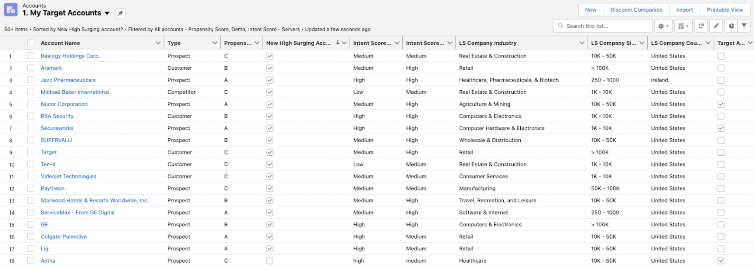This screenshot has height=266, width=754.
Task: Open Michael Baker International account
Action: click(75, 92)
